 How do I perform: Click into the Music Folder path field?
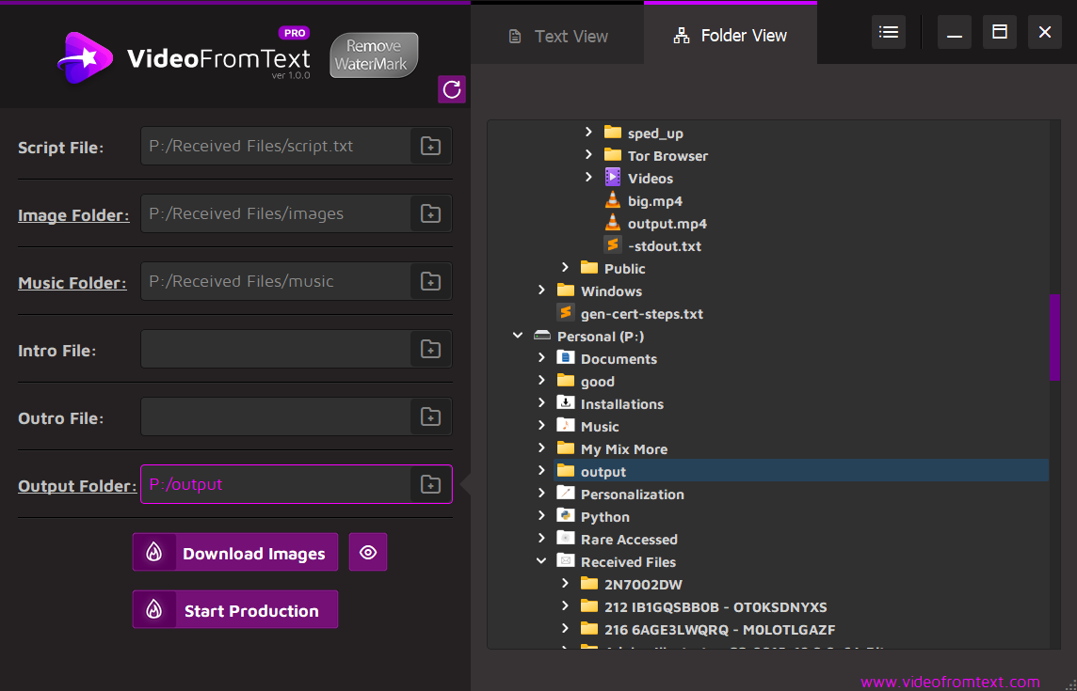click(276, 281)
